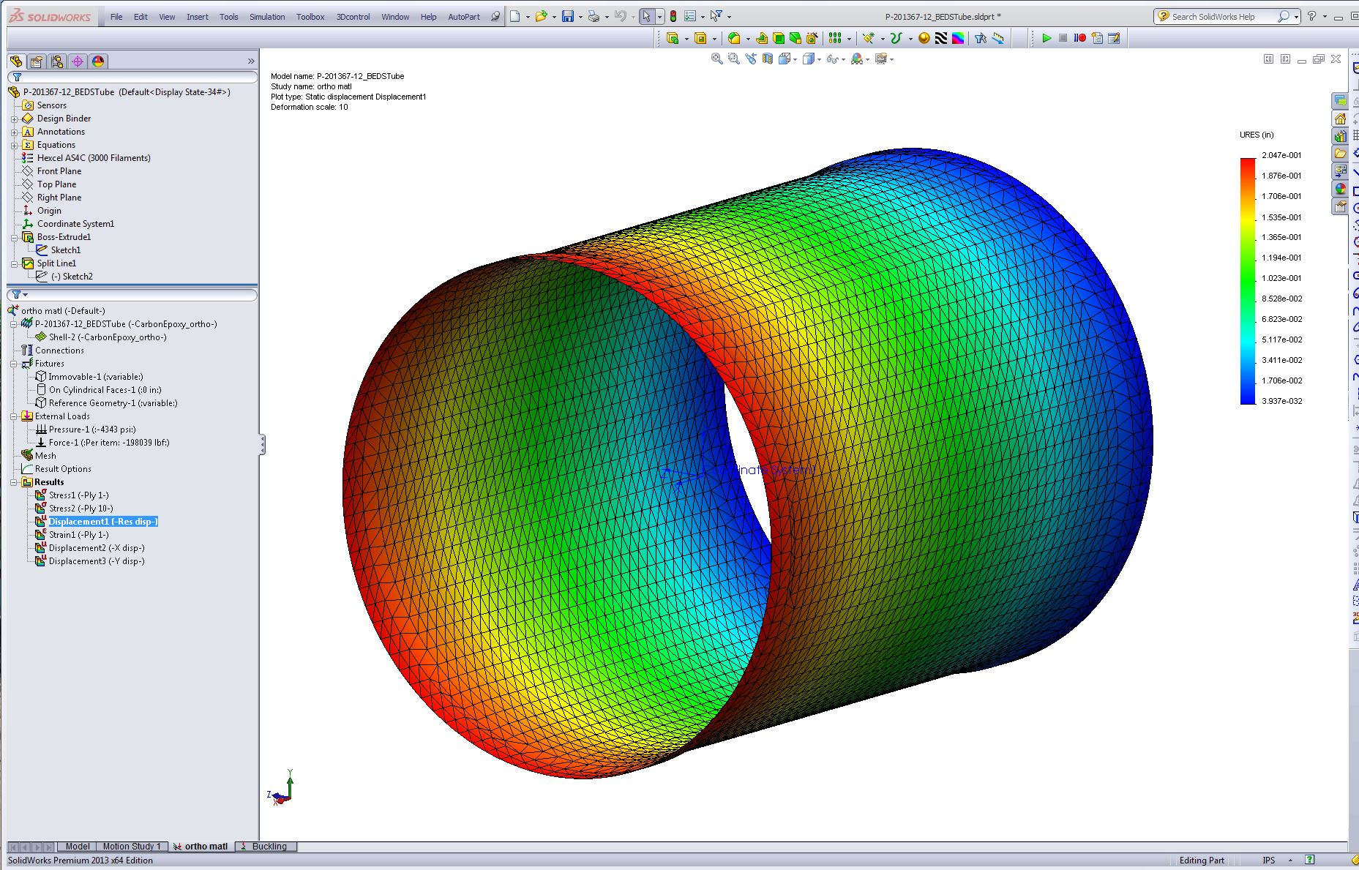
Task: Select Displacement1 (-Res disp-) result
Action: [x=103, y=522]
